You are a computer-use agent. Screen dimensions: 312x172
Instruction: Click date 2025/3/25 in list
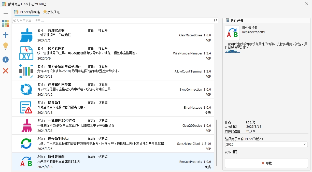[45, 149]
